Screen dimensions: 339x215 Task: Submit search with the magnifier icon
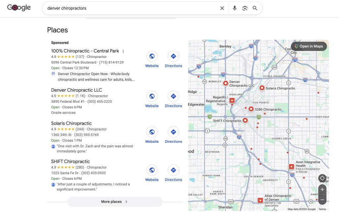(255, 8)
